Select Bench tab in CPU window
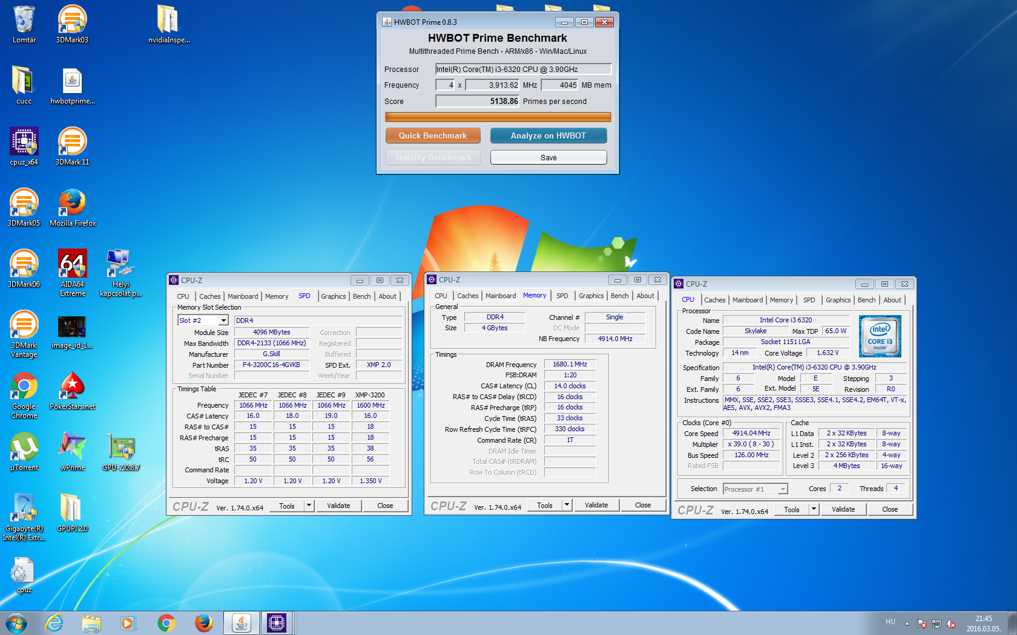1017x635 pixels. (x=866, y=300)
